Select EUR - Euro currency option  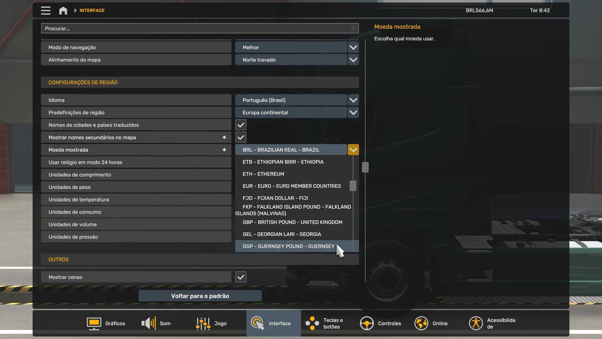tap(292, 186)
